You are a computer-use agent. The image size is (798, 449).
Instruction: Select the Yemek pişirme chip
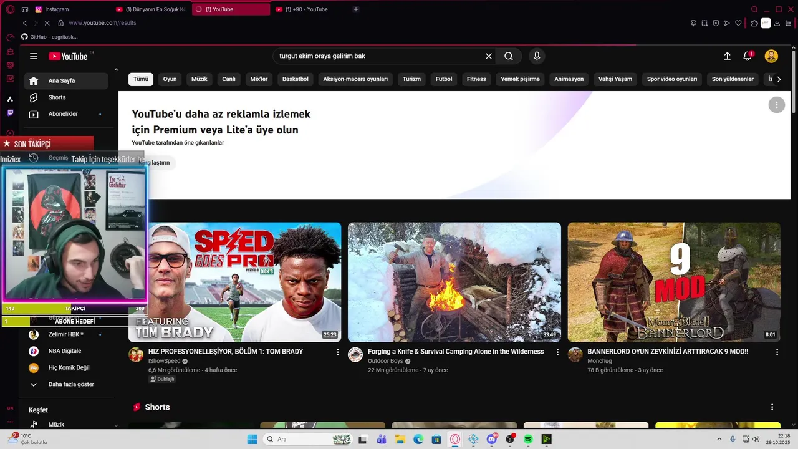click(x=520, y=79)
